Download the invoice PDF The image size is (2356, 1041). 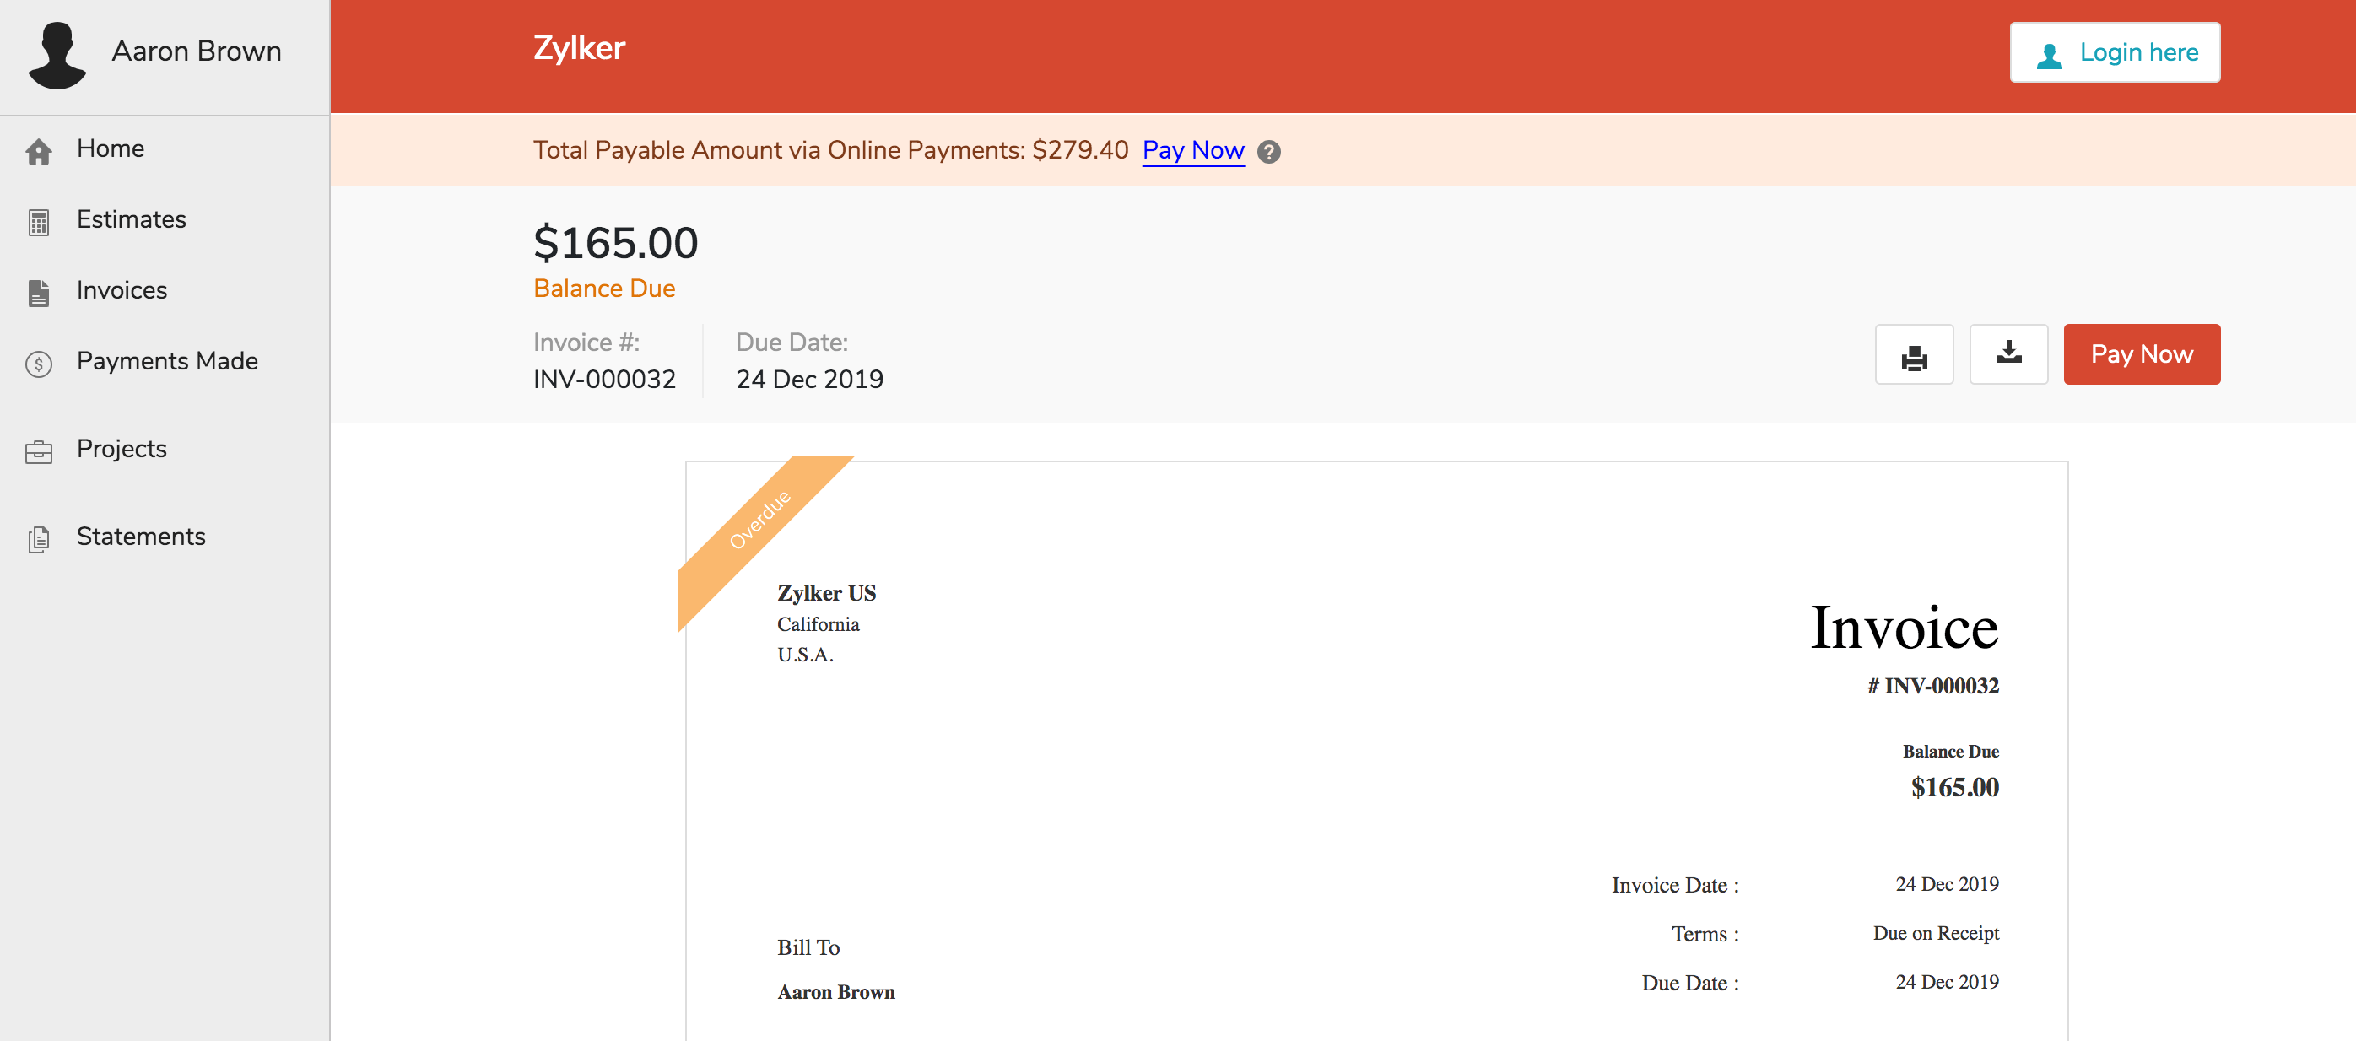pyautogui.click(x=2007, y=354)
